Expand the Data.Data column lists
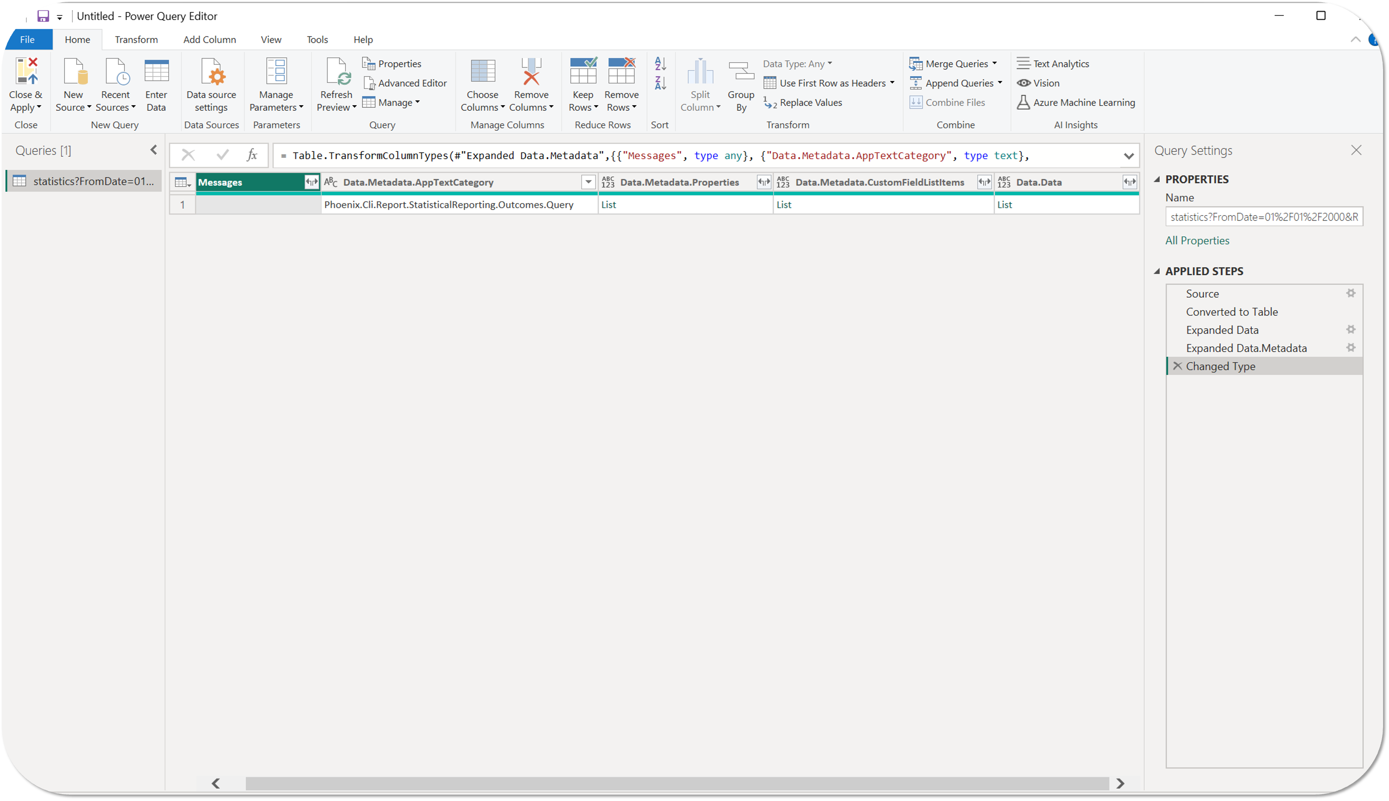 [1129, 182]
